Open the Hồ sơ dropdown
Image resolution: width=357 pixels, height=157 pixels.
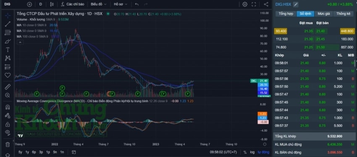point(121,4)
